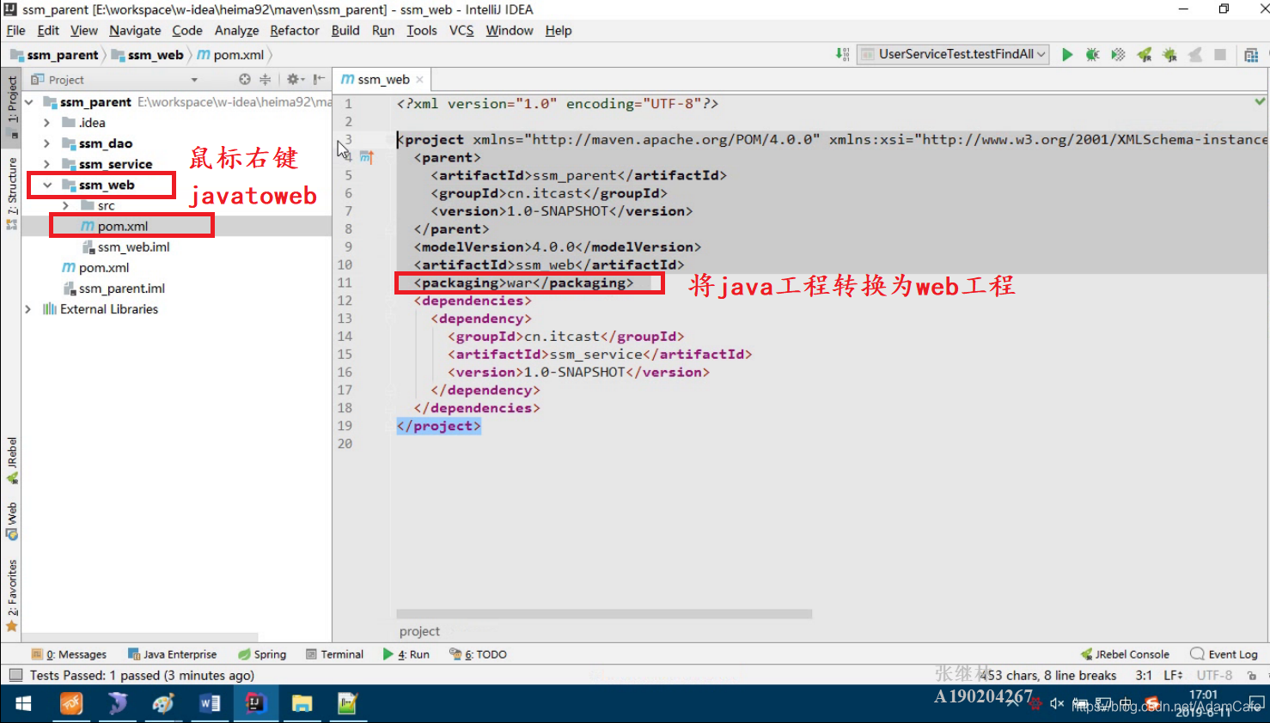
Task: Open Project panel settings gear
Action: [294, 79]
